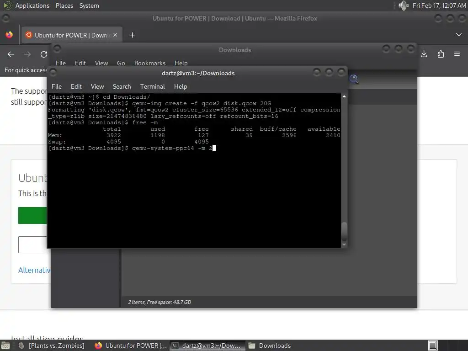Screen dimensions: 468x351
Task: Click the Firefox View icon beside the tab
Action: [x=9, y=35]
